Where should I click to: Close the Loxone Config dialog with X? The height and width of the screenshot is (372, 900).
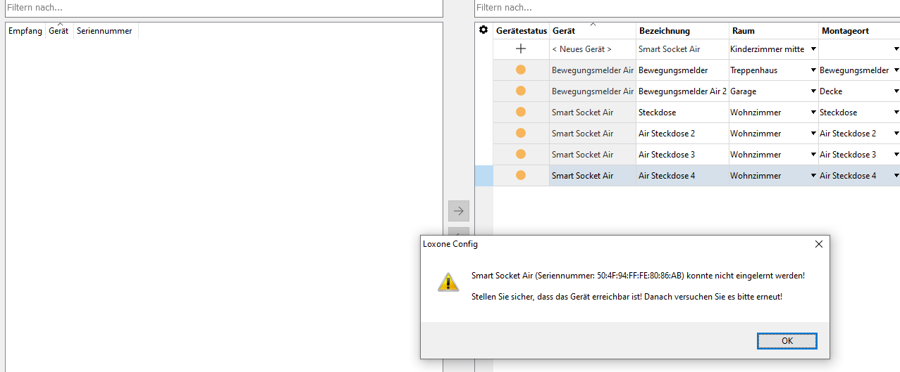(x=818, y=244)
